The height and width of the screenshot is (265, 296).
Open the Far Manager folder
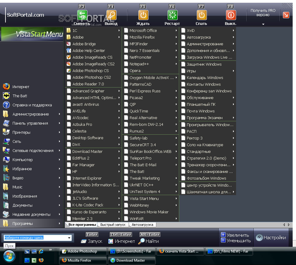point(93,165)
